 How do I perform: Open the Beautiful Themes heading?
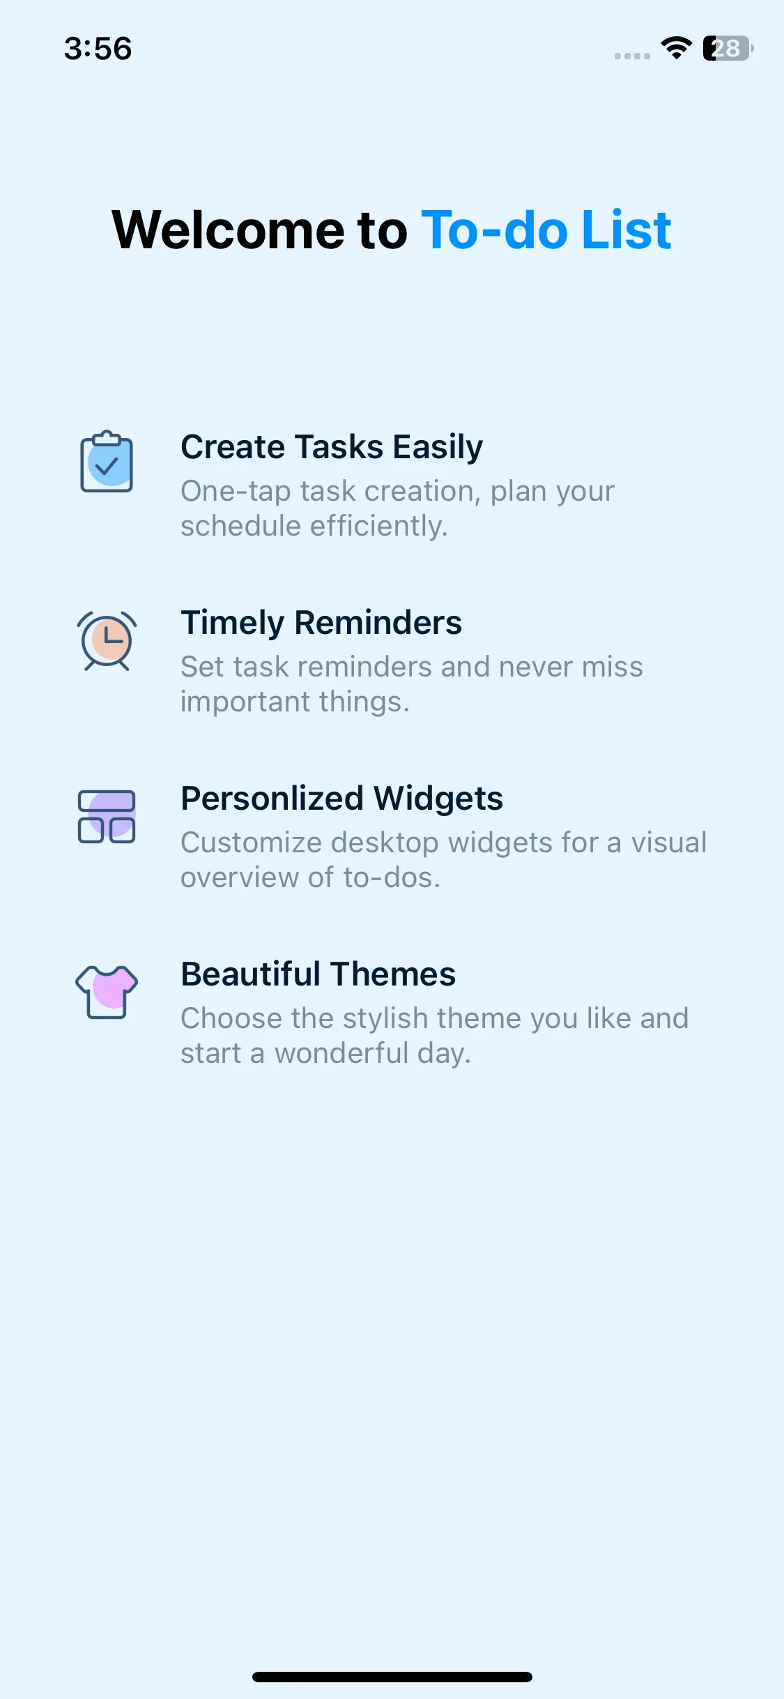(x=318, y=974)
